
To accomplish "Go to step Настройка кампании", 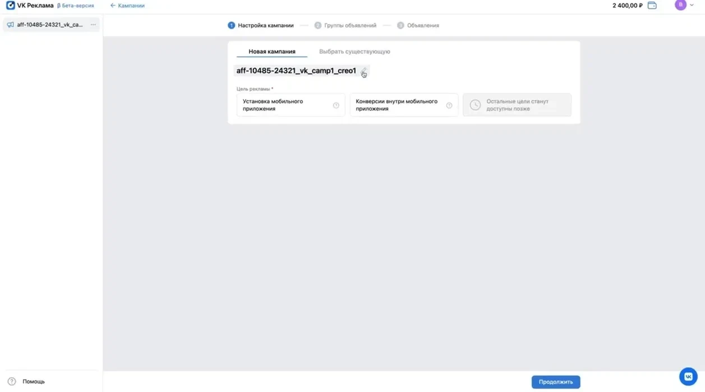I will (x=260, y=25).
